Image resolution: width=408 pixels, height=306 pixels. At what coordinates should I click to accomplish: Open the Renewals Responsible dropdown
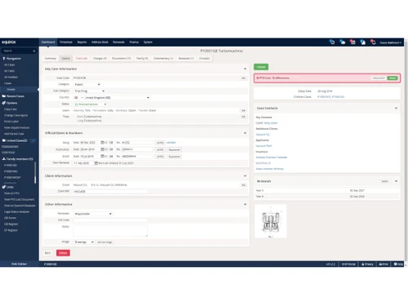tap(93, 214)
